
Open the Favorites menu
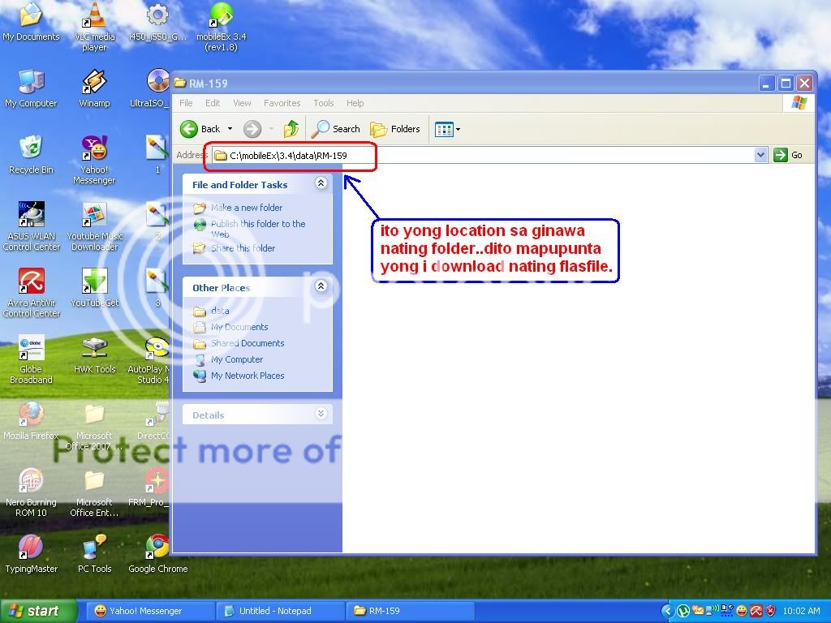coord(282,103)
